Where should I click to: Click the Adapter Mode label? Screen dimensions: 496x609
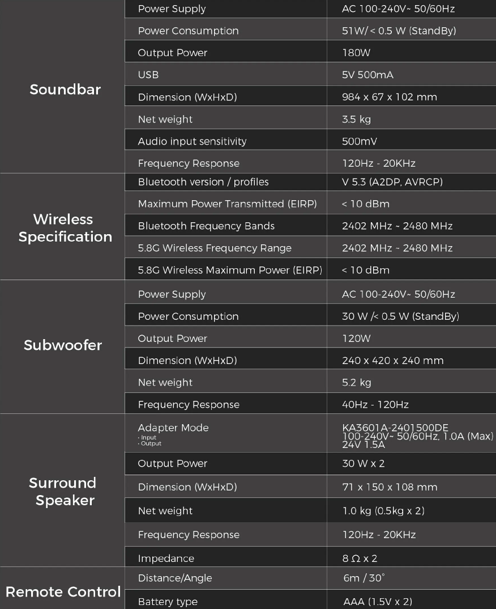173,428
